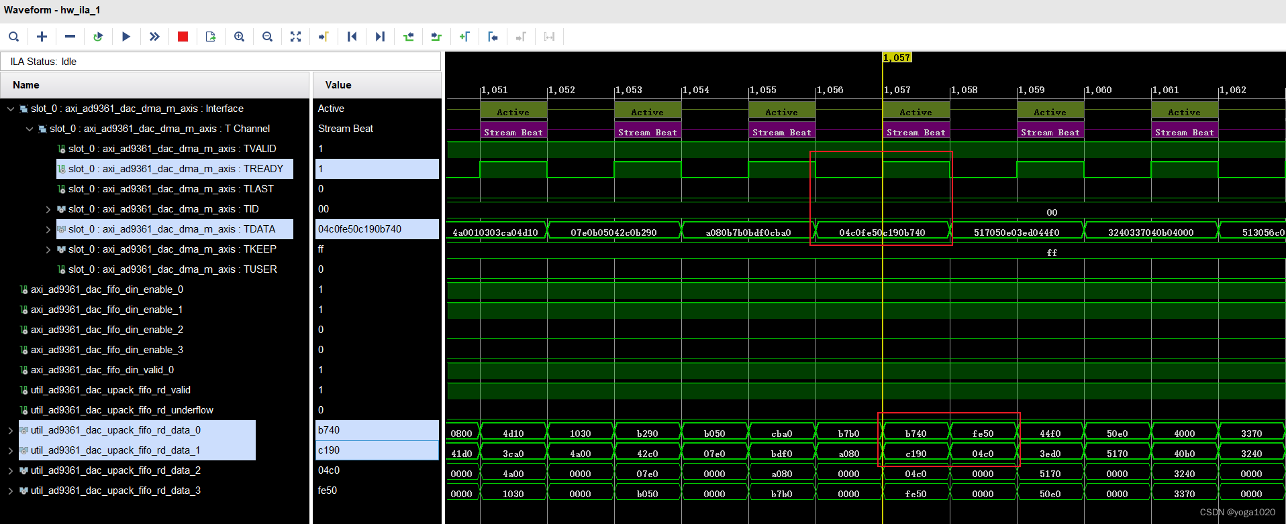Click the ILA Status Idle field

click(221, 62)
